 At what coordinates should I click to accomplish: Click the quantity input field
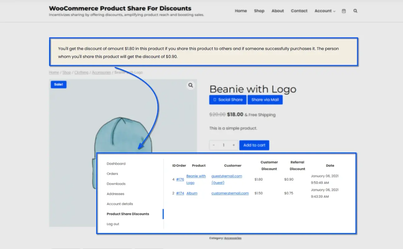pyautogui.click(x=223, y=145)
